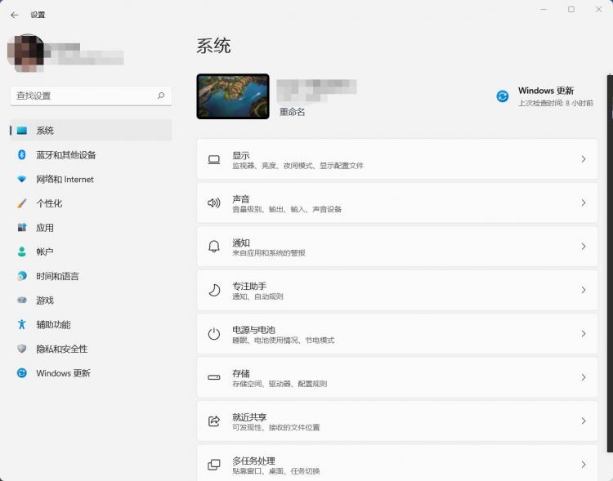
Task: Click the 系统 page heading
Action: point(213,46)
